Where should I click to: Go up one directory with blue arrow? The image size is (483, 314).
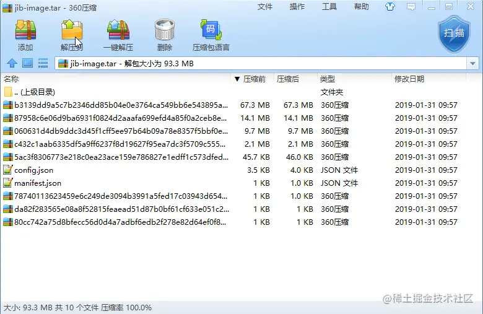(12, 63)
